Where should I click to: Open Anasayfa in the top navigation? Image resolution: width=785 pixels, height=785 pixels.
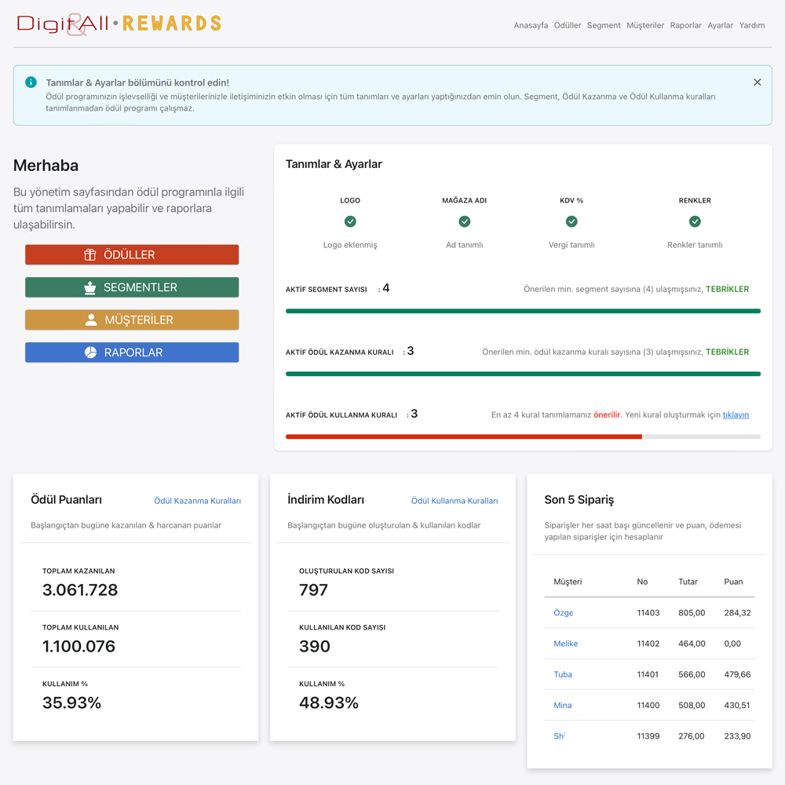531,25
